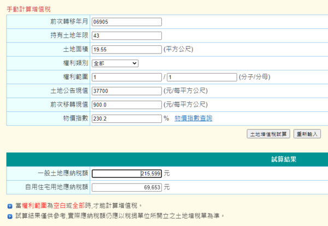Focus the 物價指數 input with 230.2

[x=127, y=118]
